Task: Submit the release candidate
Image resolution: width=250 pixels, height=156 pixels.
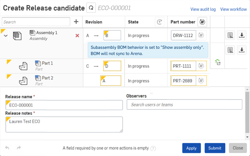Action: tap(215, 148)
